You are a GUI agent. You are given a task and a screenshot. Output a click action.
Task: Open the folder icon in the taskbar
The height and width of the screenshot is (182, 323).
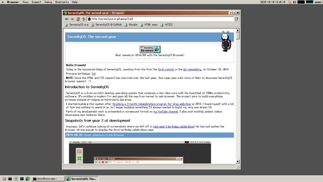(4, 179)
